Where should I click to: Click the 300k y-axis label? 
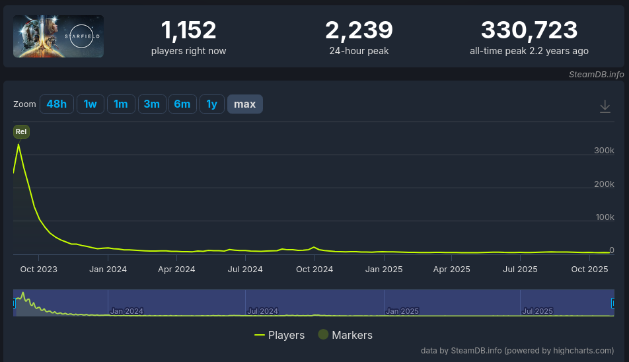pyautogui.click(x=604, y=151)
